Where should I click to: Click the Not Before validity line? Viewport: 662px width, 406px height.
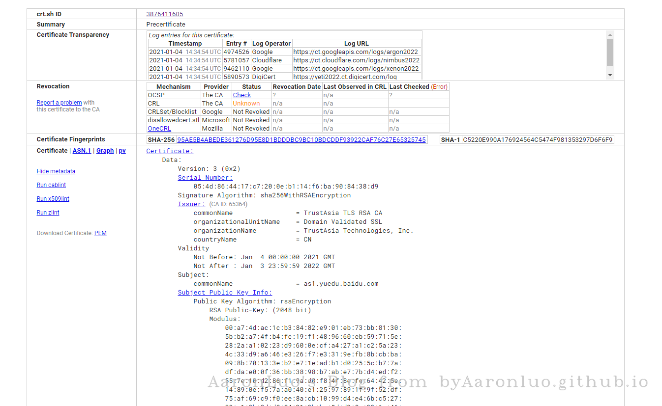point(264,257)
